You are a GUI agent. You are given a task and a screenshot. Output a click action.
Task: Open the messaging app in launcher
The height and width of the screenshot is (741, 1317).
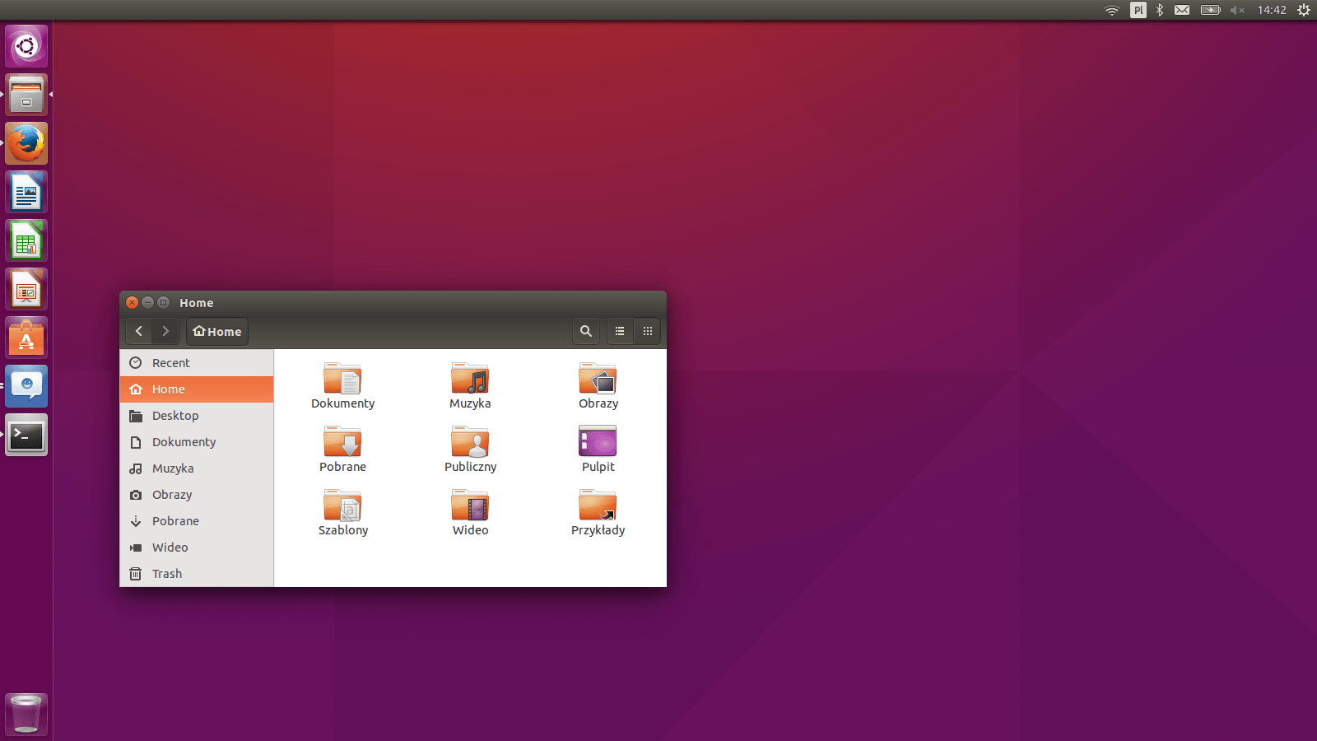(x=26, y=386)
